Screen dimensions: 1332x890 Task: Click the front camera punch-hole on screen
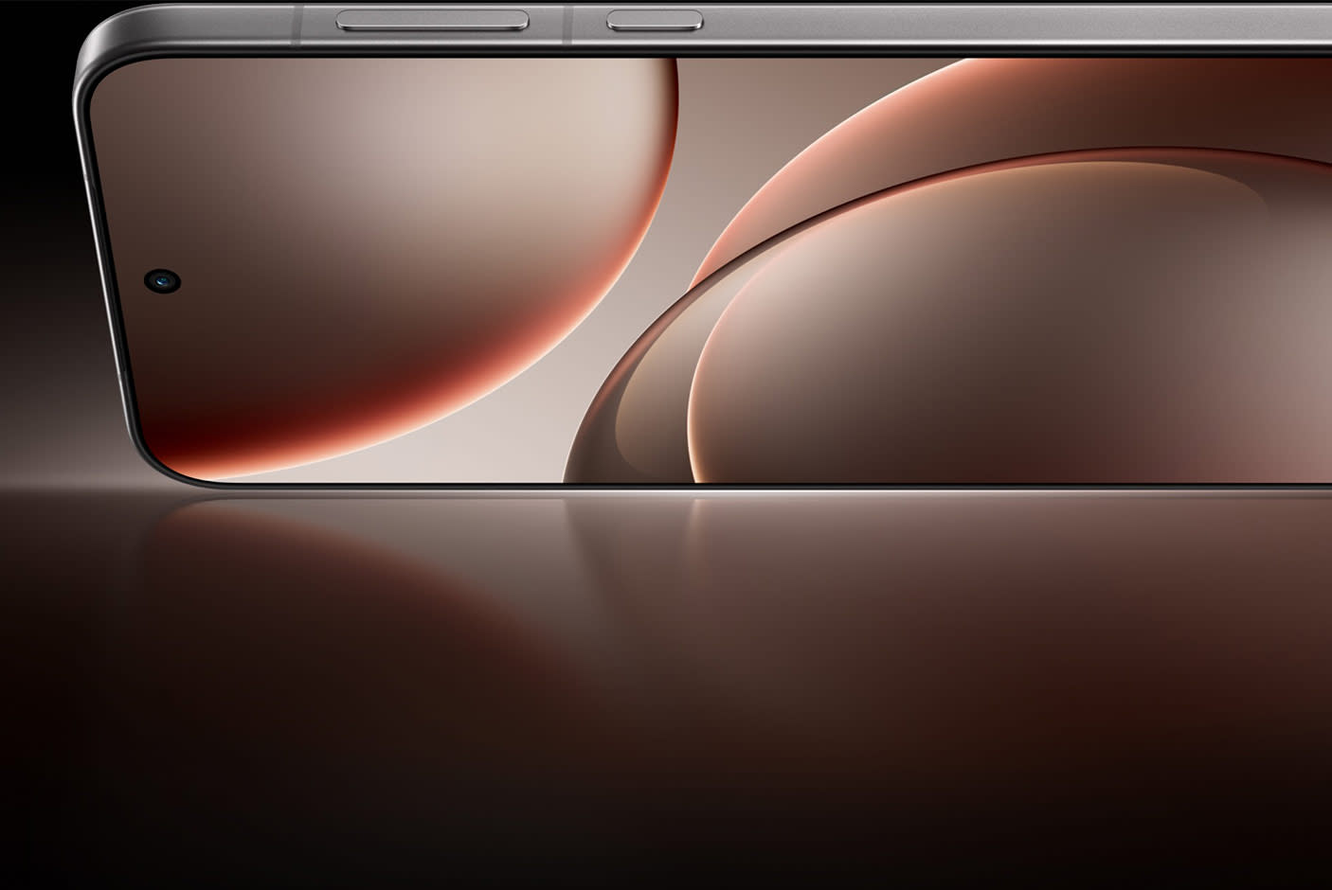coord(163,280)
